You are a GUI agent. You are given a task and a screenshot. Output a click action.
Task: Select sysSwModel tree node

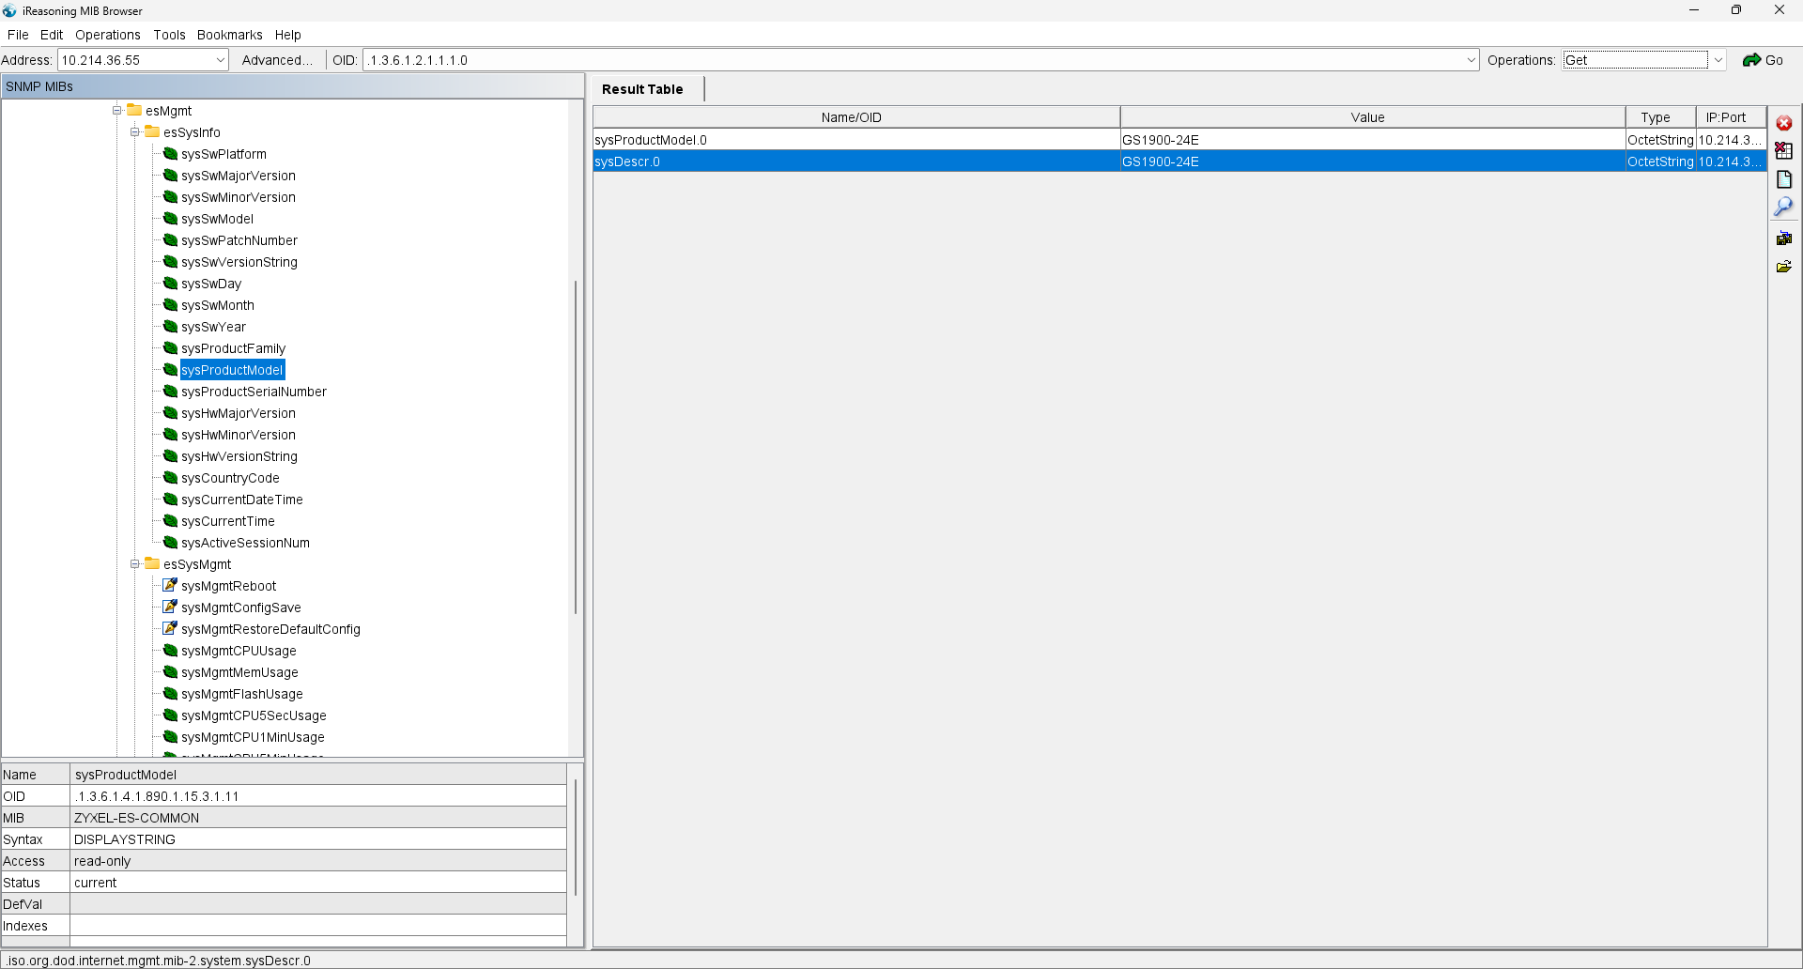pyautogui.click(x=217, y=219)
